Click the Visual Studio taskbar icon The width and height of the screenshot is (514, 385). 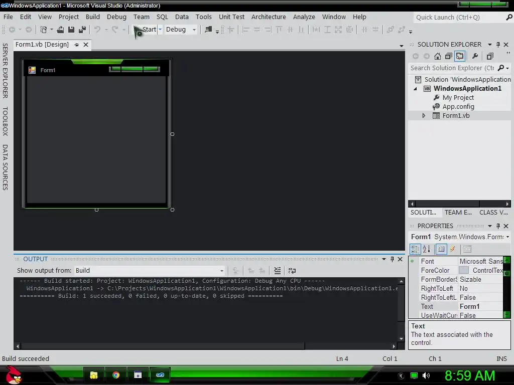pos(160,375)
